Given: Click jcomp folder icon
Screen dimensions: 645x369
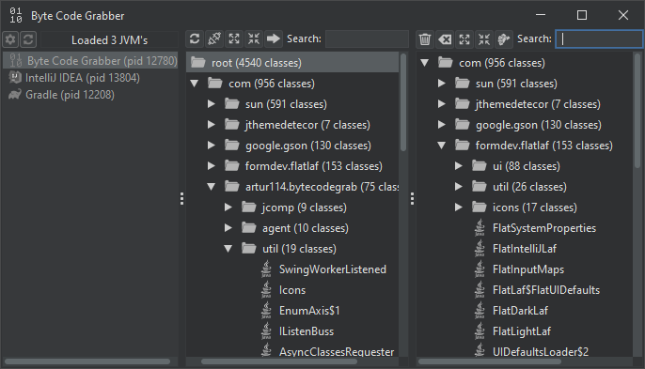Looking at the screenshot, I should pos(249,207).
